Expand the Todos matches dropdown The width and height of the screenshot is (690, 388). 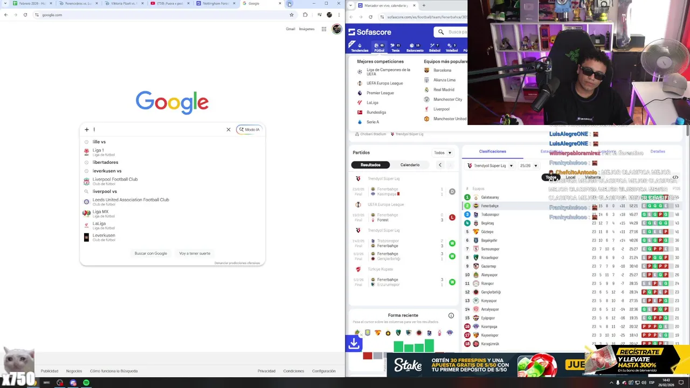[443, 153]
